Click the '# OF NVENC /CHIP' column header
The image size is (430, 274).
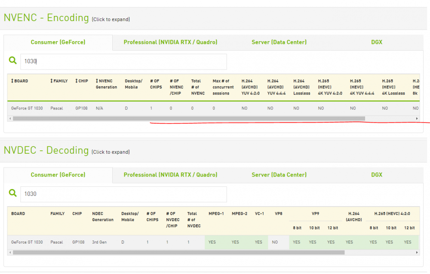click(x=177, y=87)
